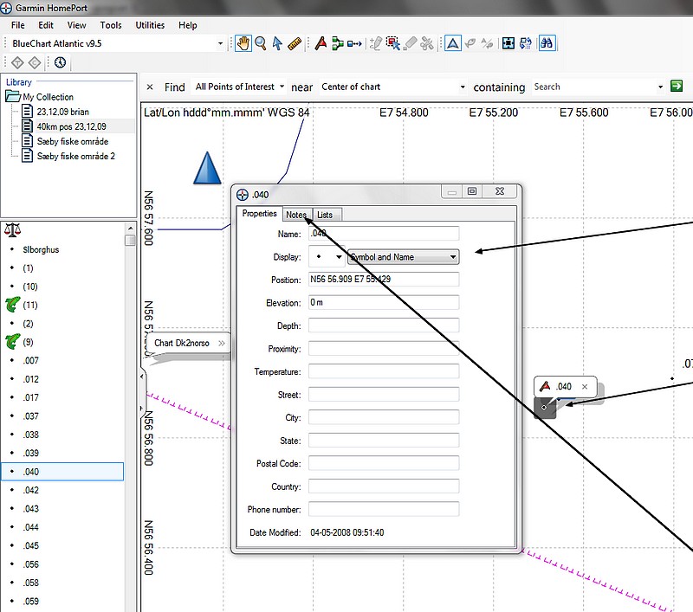This screenshot has width=693, height=612.
Task: Select the Measure ruler tool
Action: [x=295, y=43]
